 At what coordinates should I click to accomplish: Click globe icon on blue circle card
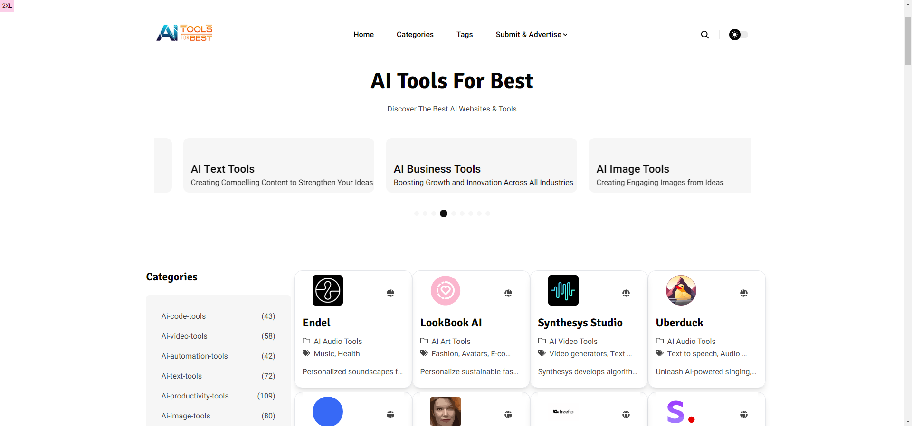coord(390,415)
